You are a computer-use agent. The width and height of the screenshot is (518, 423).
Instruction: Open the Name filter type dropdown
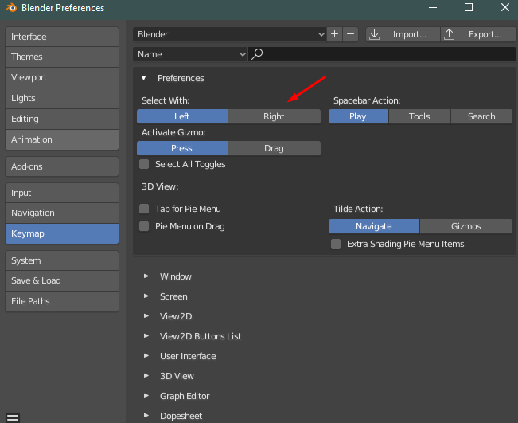pyautogui.click(x=191, y=54)
